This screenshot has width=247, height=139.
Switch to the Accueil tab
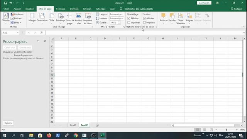[17, 9]
